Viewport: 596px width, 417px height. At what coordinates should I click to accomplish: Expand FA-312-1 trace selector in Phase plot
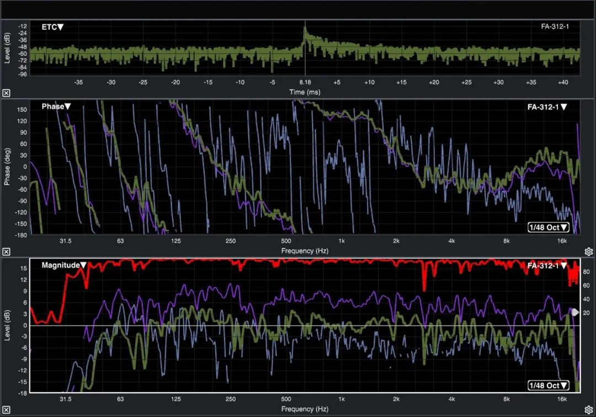pos(547,107)
